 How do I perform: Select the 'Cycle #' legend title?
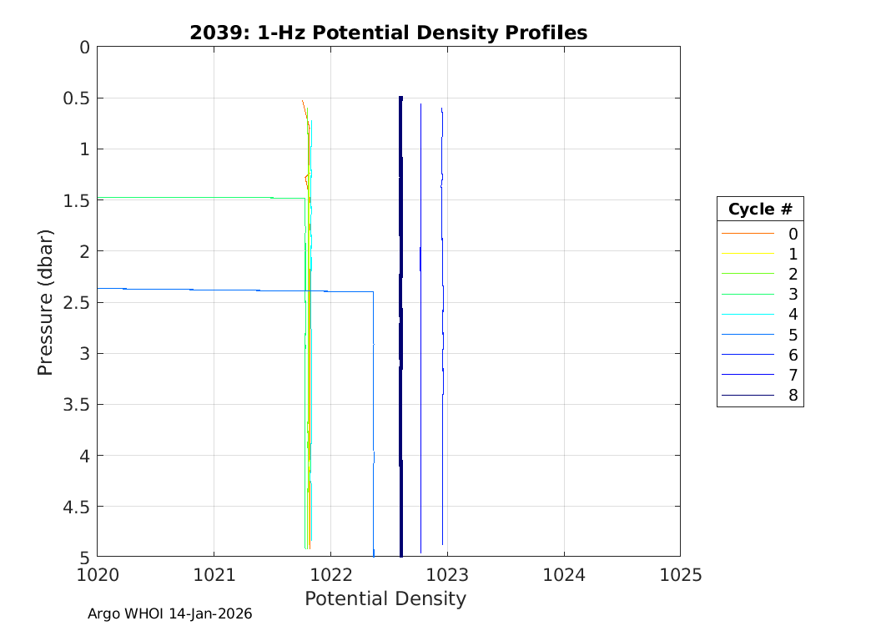point(759,209)
